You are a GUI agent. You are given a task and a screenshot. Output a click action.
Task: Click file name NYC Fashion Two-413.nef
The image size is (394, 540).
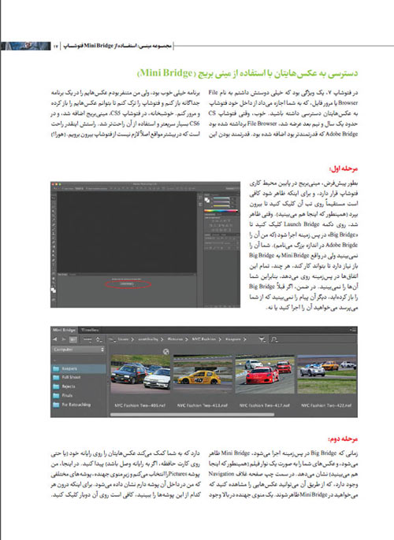point(203,405)
